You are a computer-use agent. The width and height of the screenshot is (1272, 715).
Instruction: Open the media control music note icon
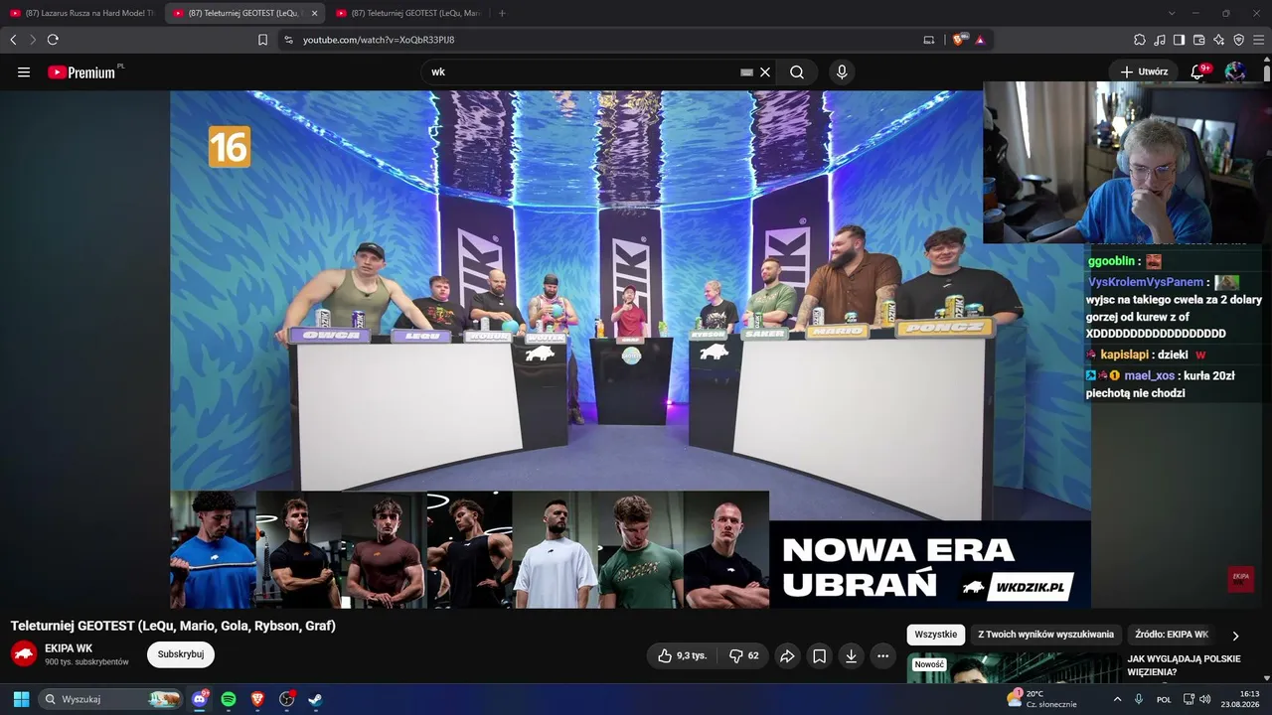[1160, 40]
